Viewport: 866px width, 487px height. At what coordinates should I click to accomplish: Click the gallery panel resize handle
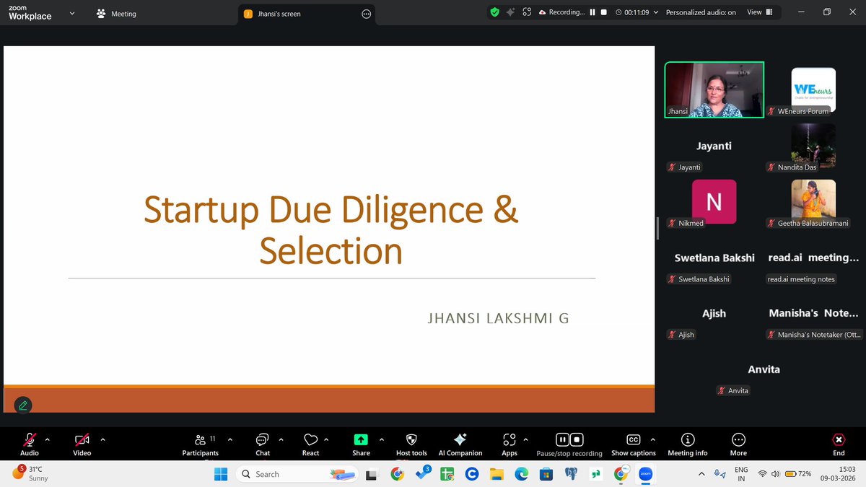click(657, 229)
